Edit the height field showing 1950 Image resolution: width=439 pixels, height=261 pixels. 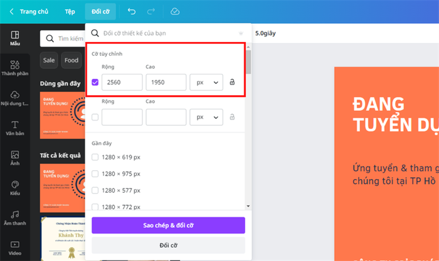(x=166, y=82)
